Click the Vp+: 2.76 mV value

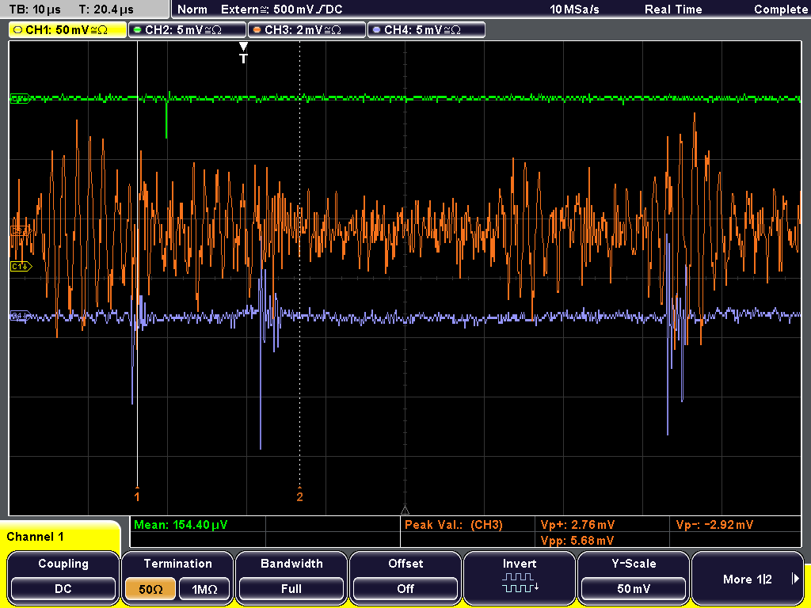pos(577,525)
